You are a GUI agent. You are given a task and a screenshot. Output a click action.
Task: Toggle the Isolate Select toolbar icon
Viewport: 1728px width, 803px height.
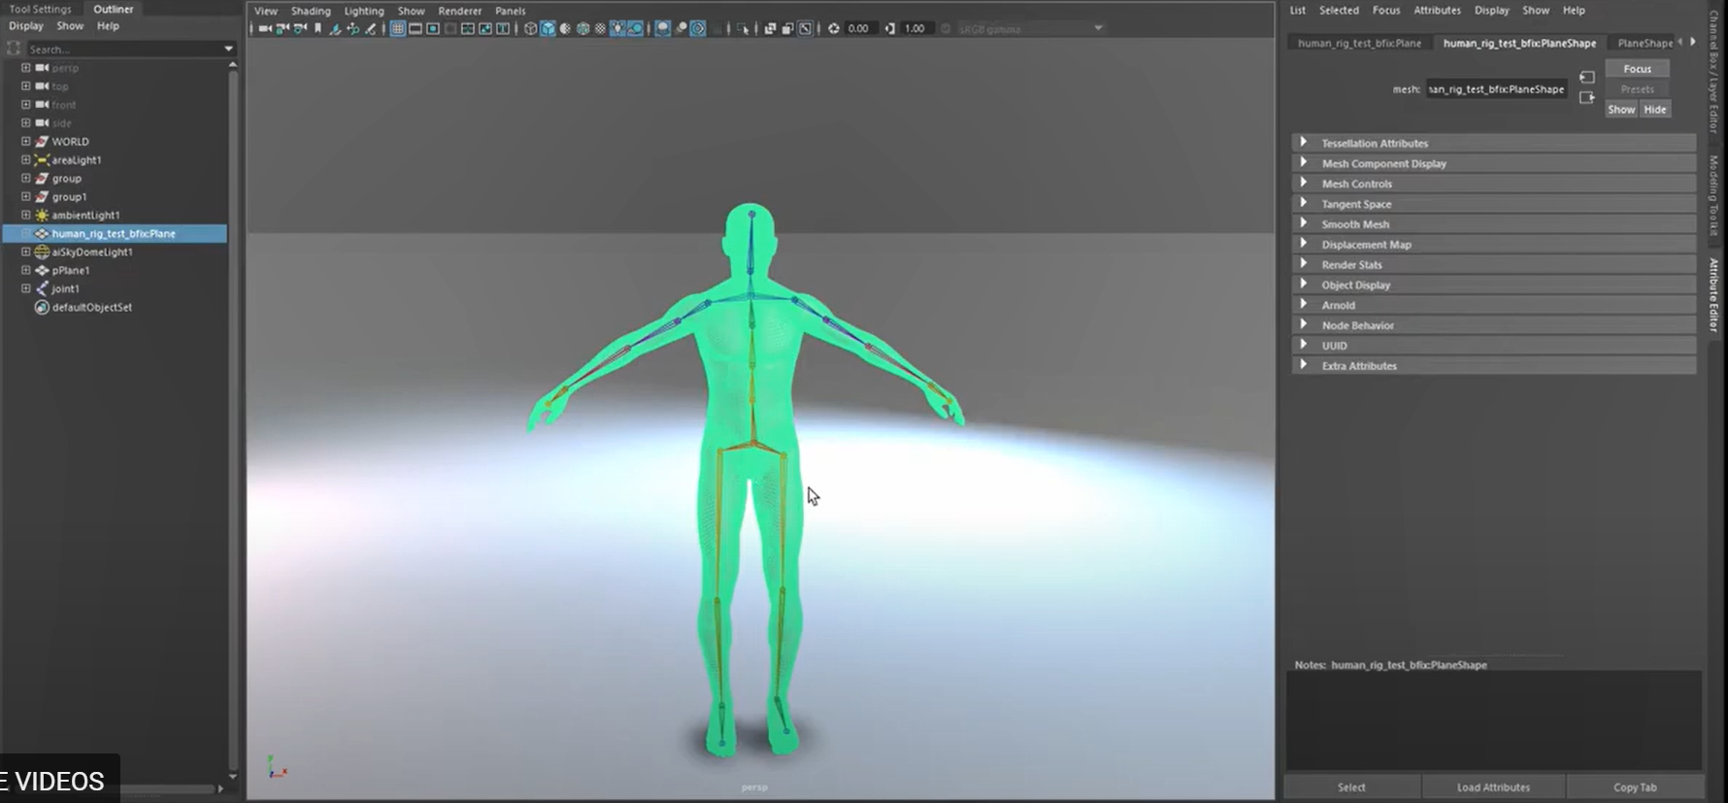[x=742, y=29]
